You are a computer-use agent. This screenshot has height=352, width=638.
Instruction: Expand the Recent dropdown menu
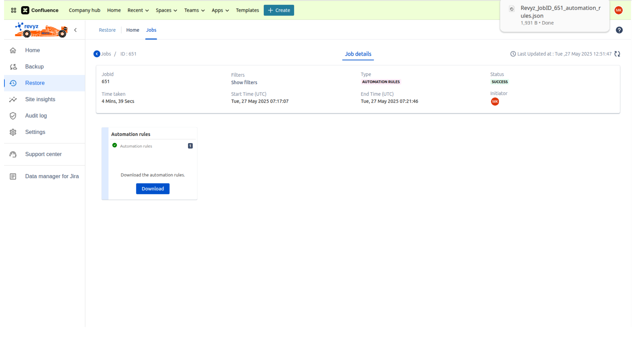coord(138,10)
